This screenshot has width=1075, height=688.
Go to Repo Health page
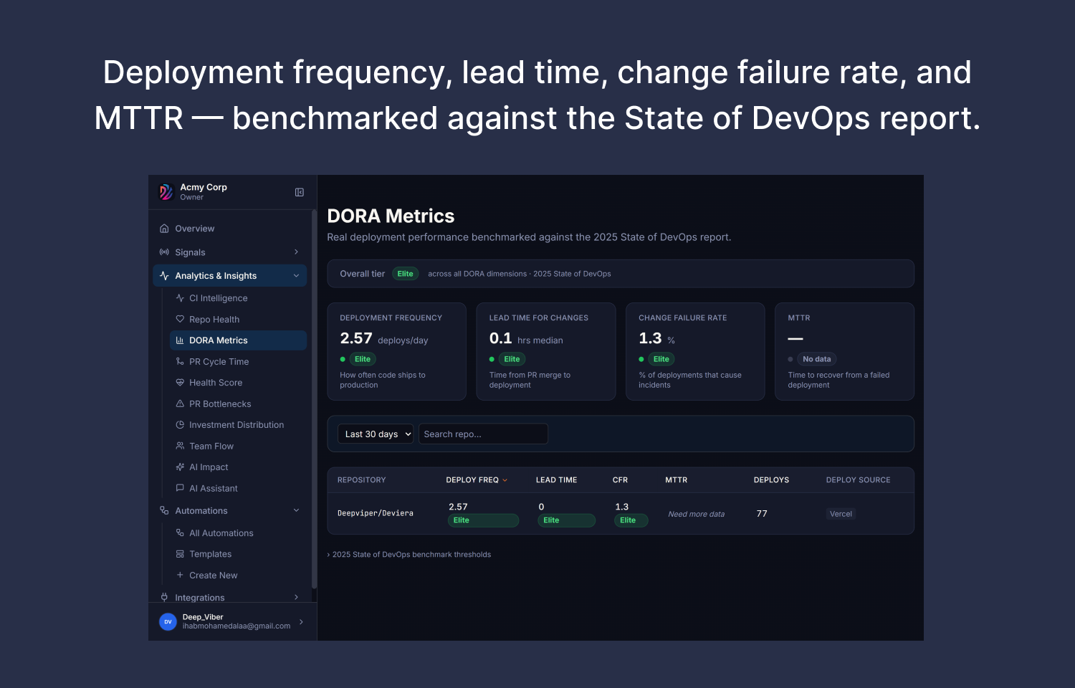[x=238, y=320]
